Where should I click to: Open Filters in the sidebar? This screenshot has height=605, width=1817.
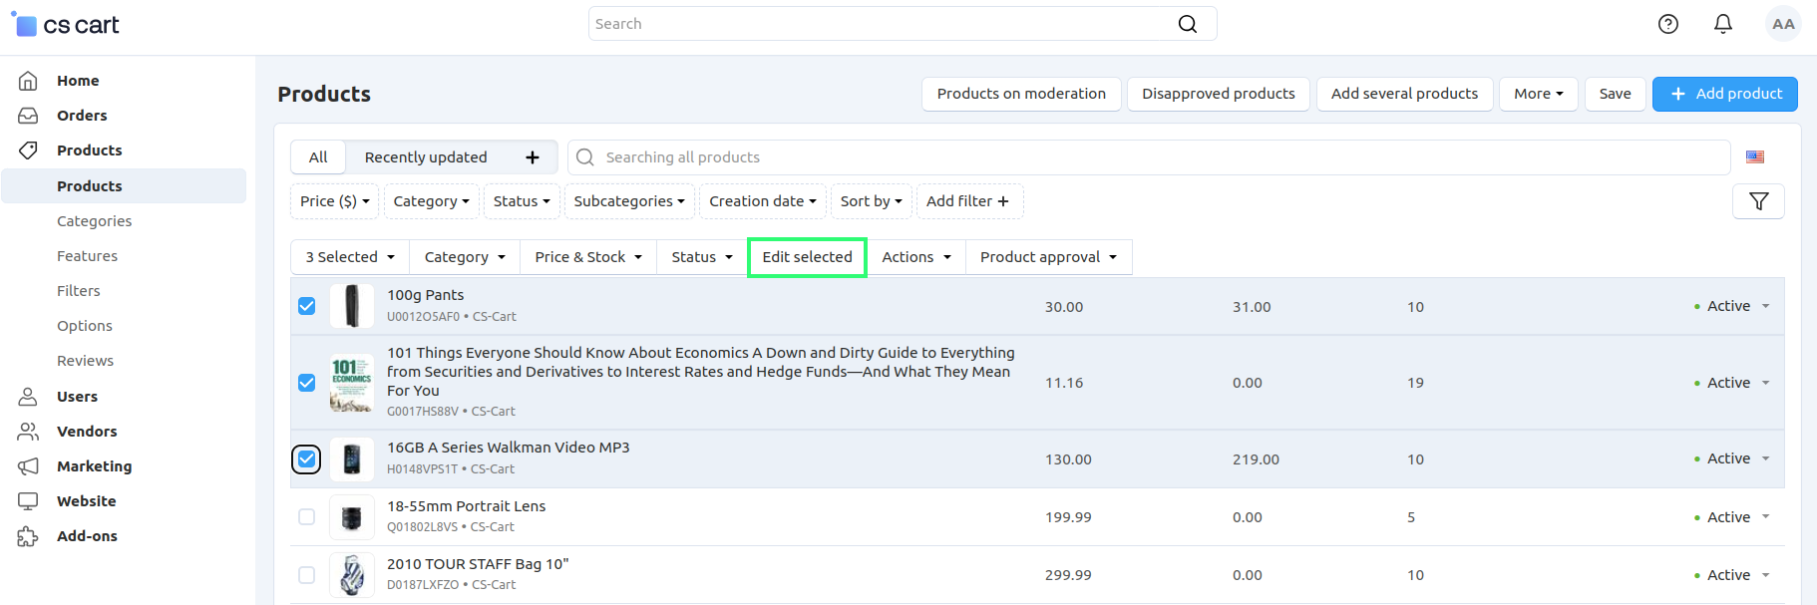(x=79, y=291)
